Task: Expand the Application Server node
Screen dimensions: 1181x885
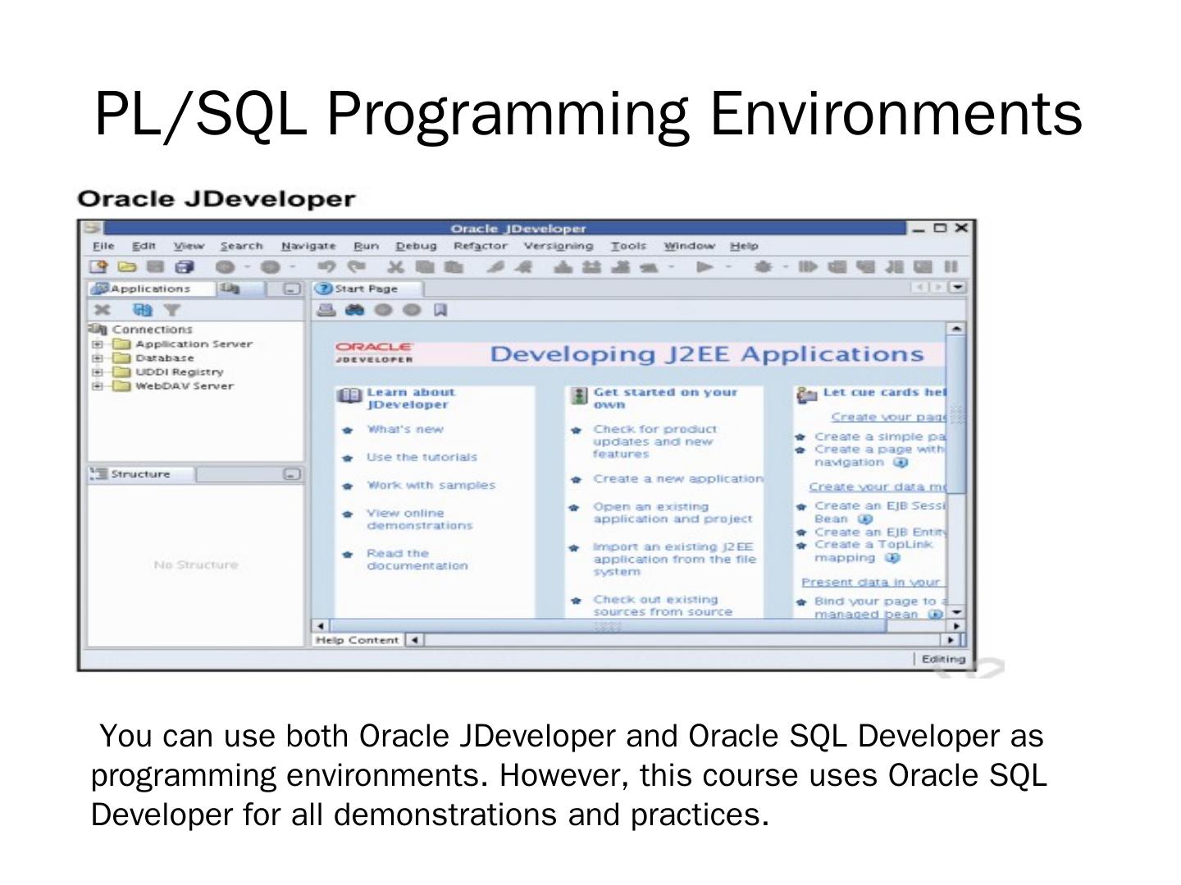Action: [98, 344]
